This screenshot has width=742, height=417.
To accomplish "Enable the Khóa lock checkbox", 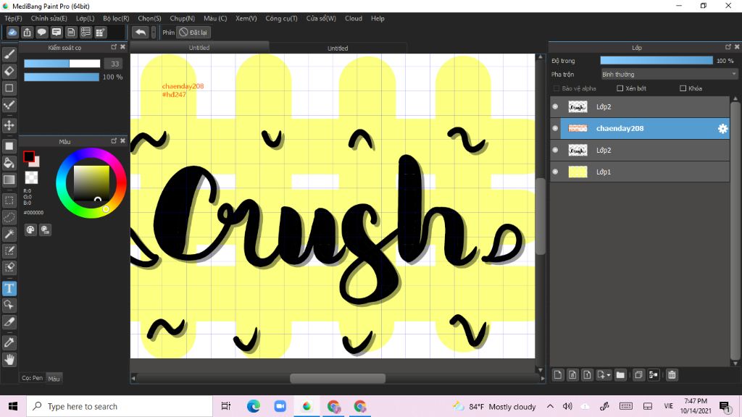I will coord(683,88).
